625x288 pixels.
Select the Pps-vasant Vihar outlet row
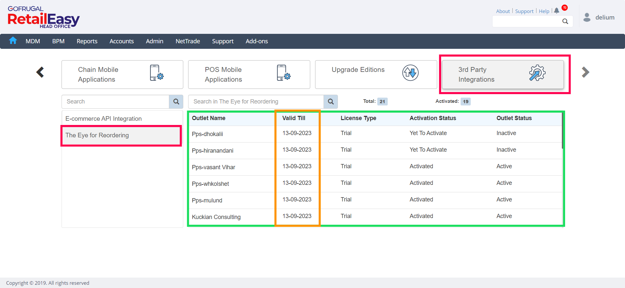tap(375, 167)
